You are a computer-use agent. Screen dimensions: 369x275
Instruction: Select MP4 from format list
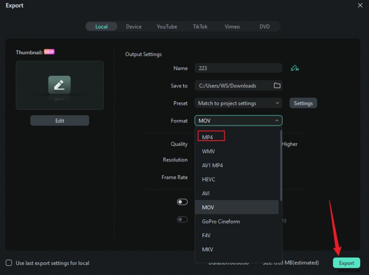click(211, 136)
